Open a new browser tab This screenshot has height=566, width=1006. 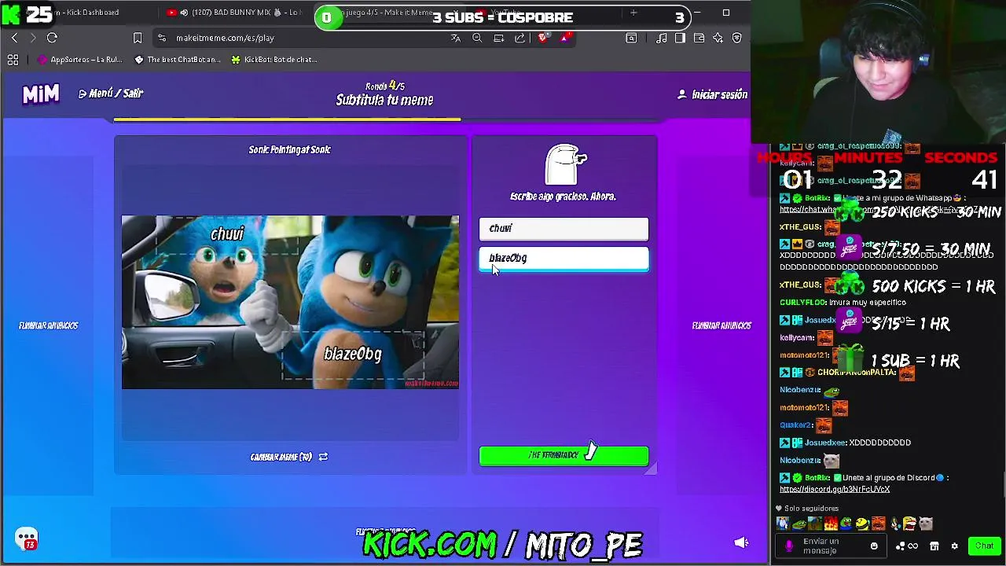[x=633, y=13]
